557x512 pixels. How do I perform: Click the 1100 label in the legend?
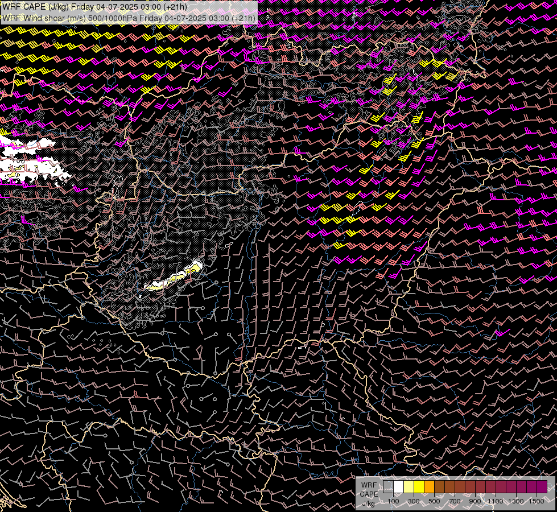coord(495,501)
